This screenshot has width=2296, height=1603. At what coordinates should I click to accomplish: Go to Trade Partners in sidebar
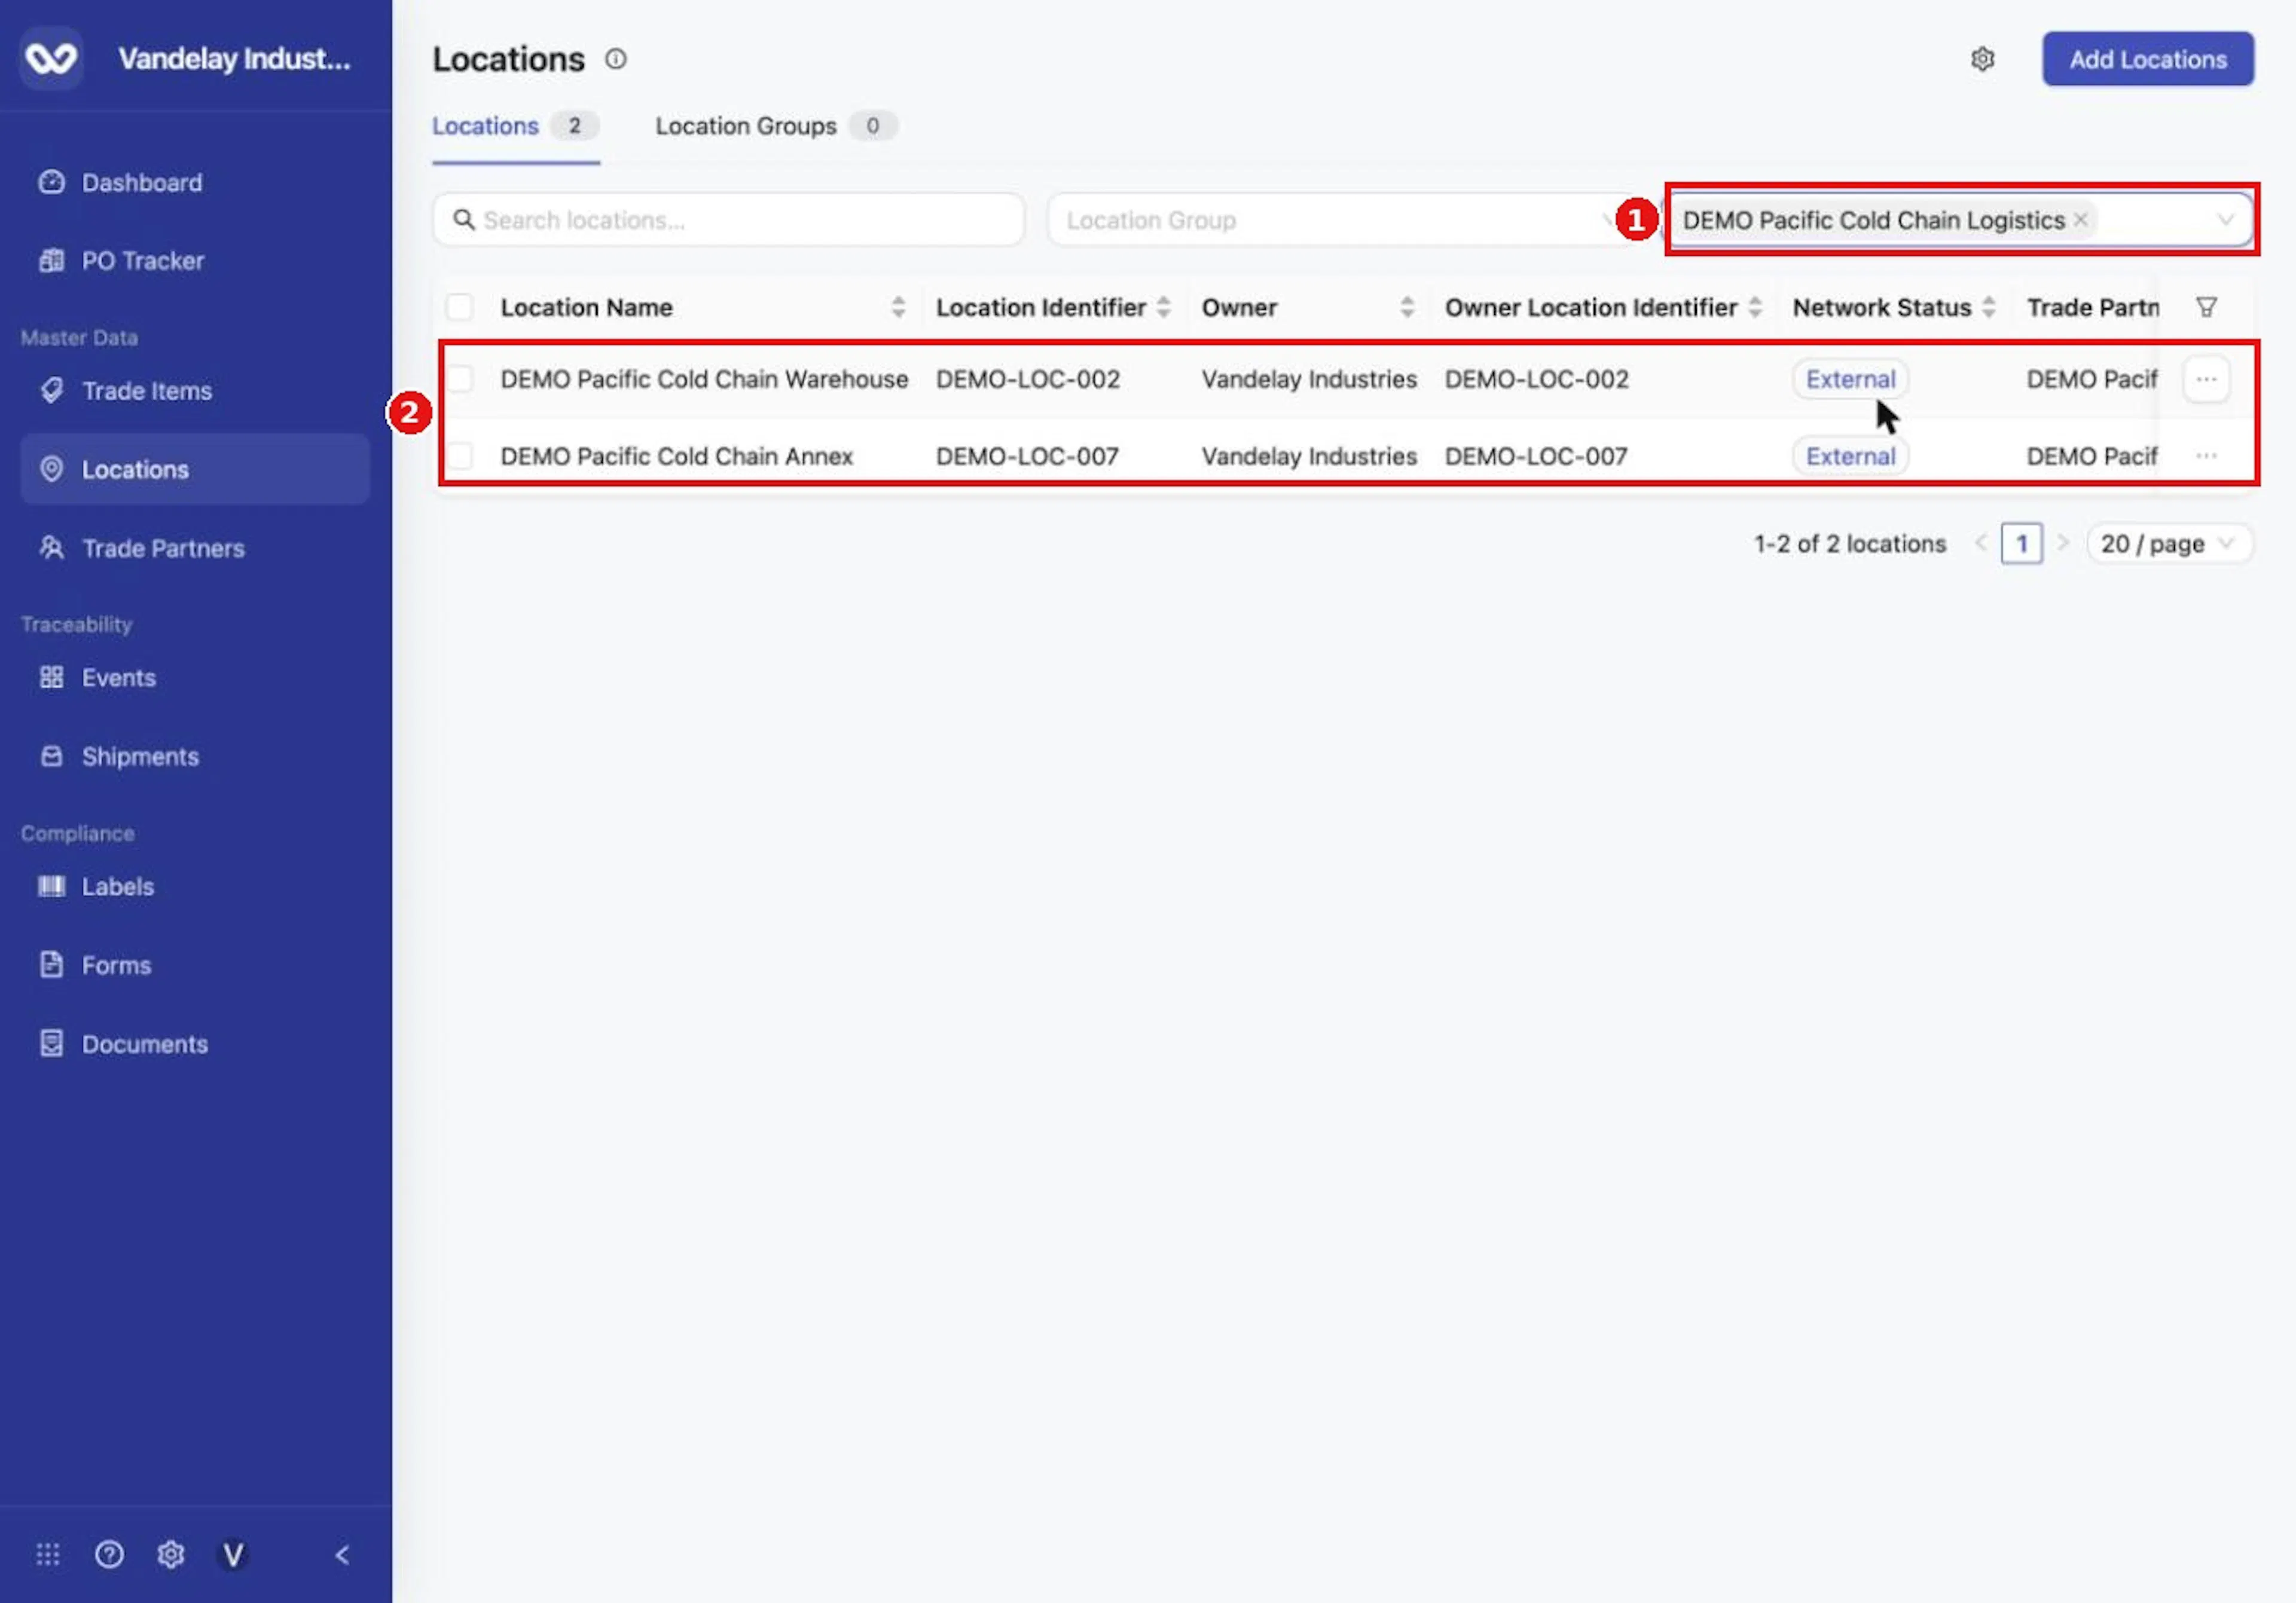(195, 547)
